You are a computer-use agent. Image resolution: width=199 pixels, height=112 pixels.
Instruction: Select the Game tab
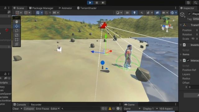coord(130,105)
